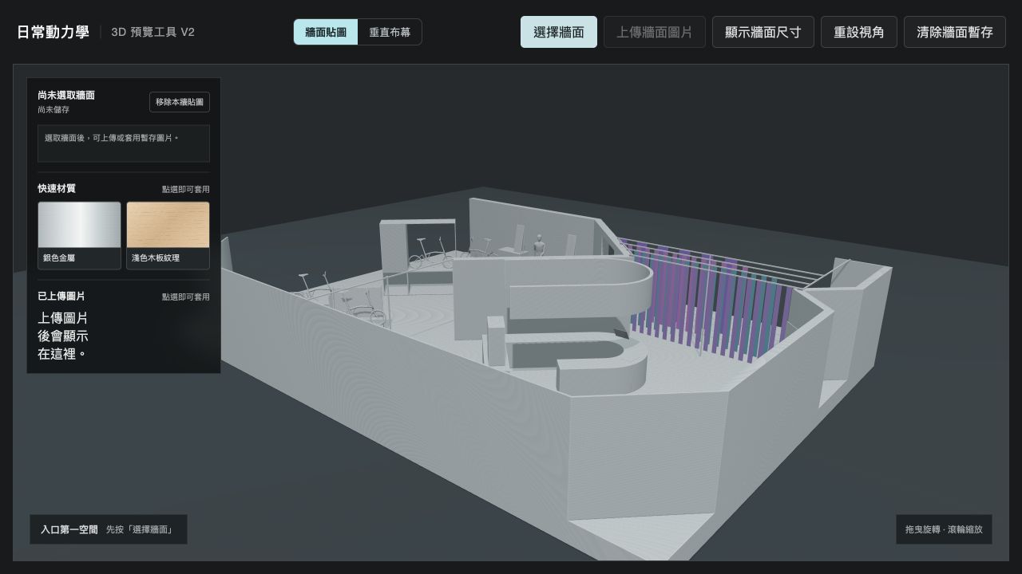Click the 快速材質 section heading
This screenshot has width=1022, height=574.
[x=57, y=188]
